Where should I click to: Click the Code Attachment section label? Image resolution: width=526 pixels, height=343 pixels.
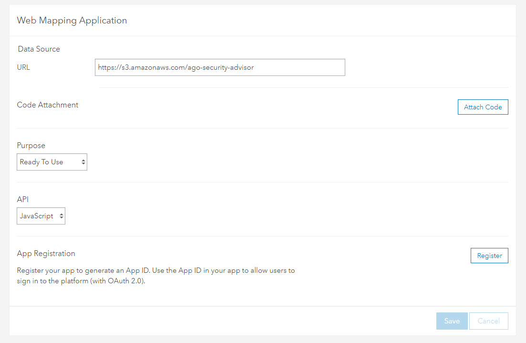coord(47,105)
